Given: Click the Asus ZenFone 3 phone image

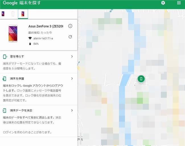Looking at the screenshot, I should [x=13, y=33].
